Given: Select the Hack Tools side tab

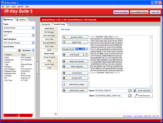Looking at the screenshot, I should (49, 54).
